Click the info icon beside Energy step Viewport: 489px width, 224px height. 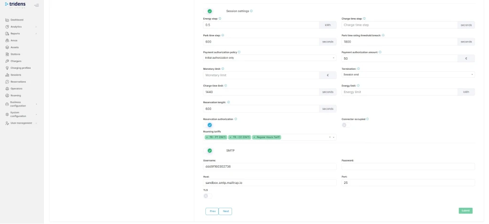pyautogui.click(x=220, y=19)
